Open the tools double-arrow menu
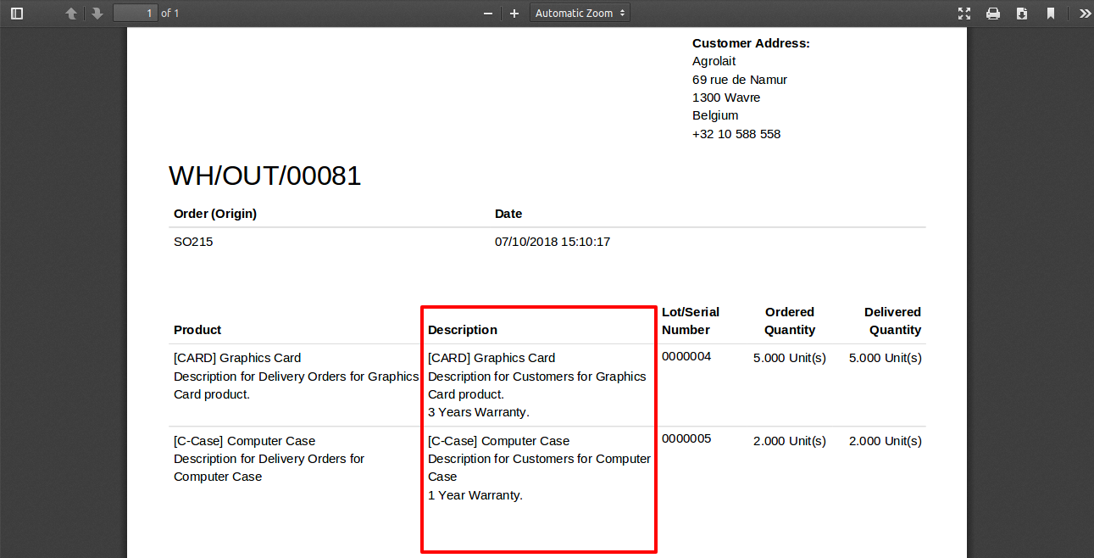Viewport: 1094px width, 558px height. point(1085,14)
